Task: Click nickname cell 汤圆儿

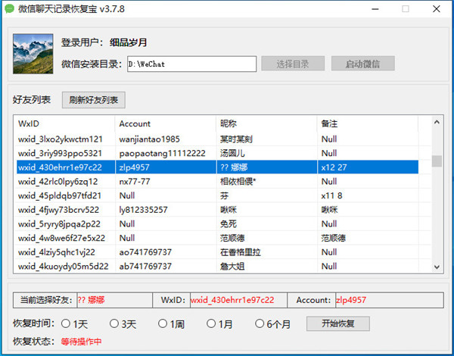Action: (x=232, y=153)
